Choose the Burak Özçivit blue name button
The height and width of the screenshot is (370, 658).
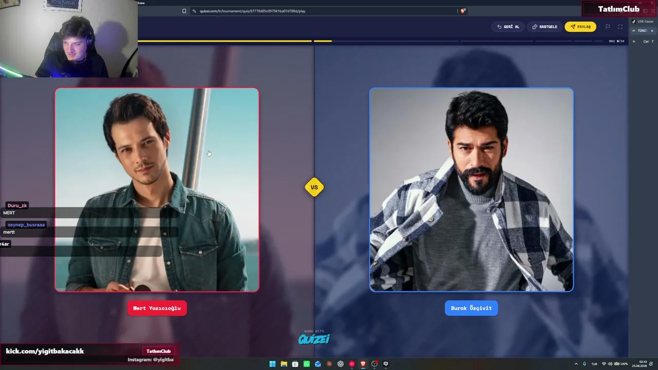471,308
